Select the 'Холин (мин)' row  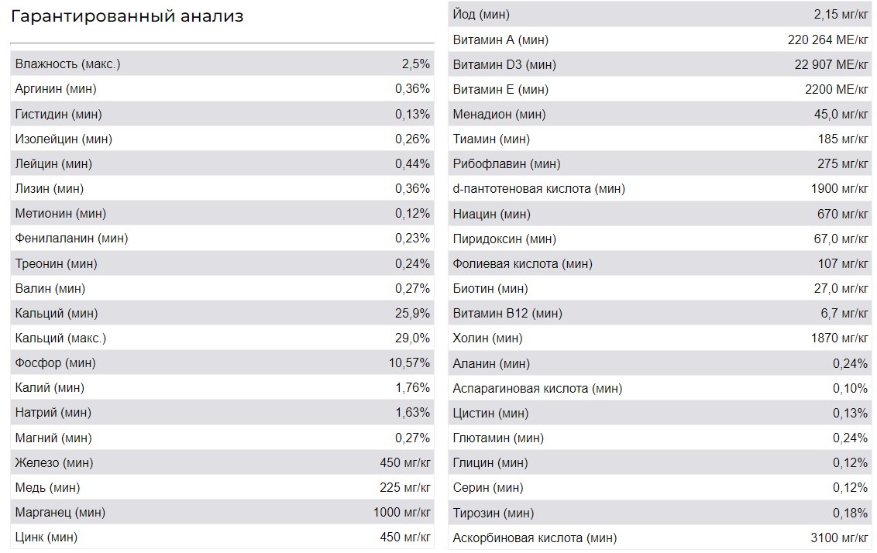coord(660,338)
